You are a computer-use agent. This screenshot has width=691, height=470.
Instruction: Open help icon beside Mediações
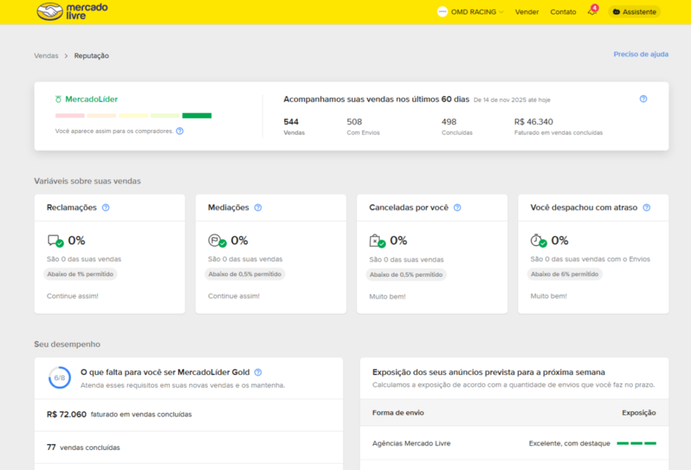(x=258, y=208)
